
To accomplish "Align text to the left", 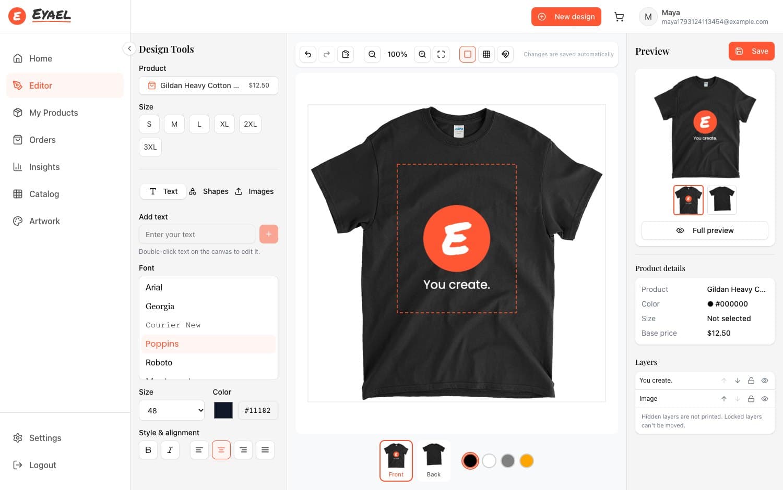I will 199,450.
